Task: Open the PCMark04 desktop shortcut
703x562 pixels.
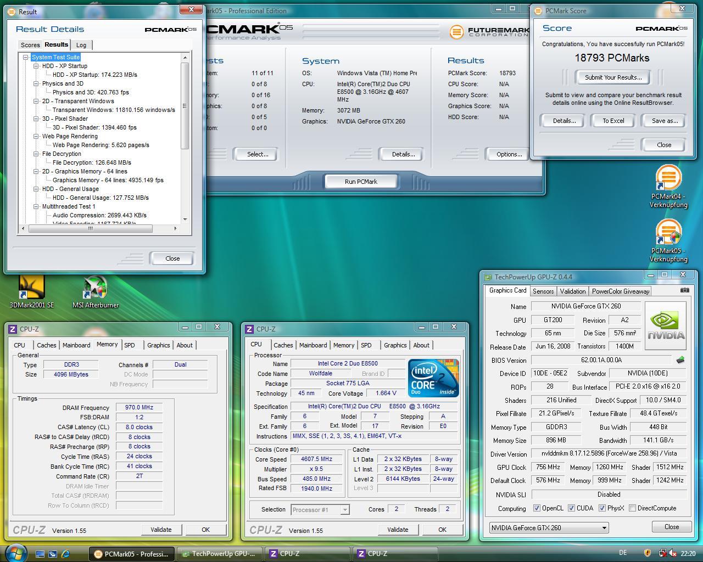Action: 668,187
